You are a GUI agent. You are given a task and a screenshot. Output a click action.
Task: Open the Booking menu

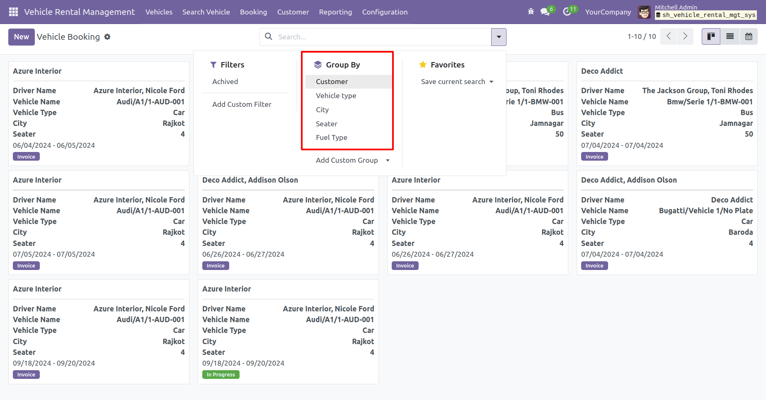(253, 12)
